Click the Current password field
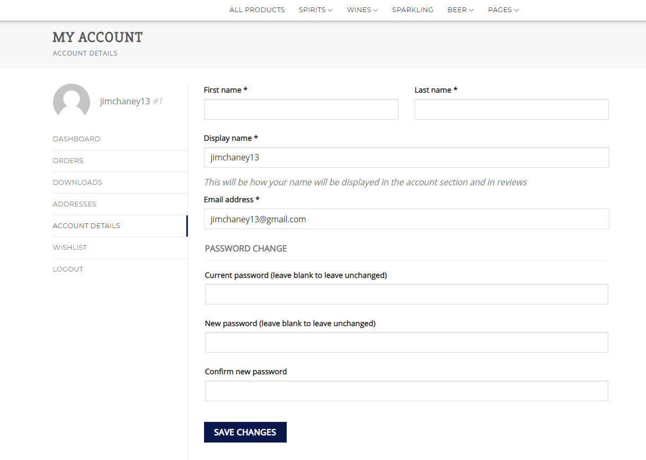The width and height of the screenshot is (646, 460). 406,294
